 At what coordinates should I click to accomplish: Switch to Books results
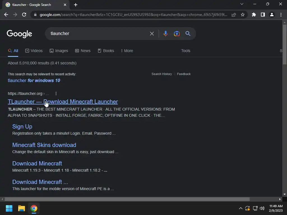coord(106,51)
